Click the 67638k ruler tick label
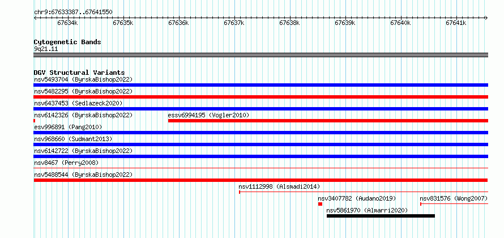Image resolution: width=504 pixels, height=238 pixels. 289,23
